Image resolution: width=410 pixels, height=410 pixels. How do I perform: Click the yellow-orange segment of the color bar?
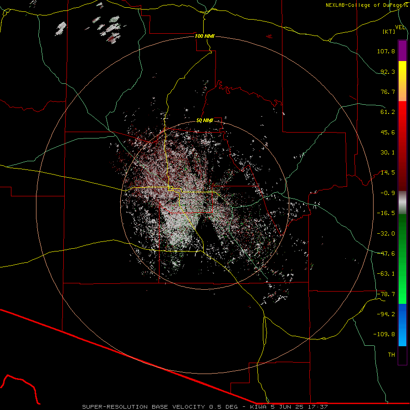402,81
